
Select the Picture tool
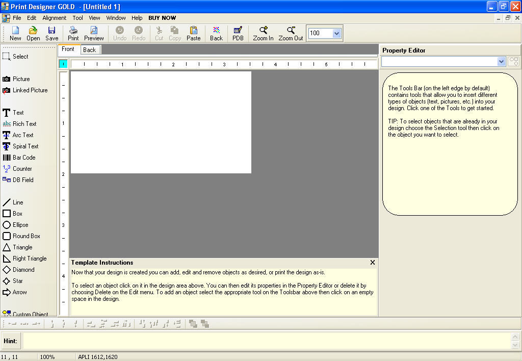pyautogui.click(x=18, y=79)
